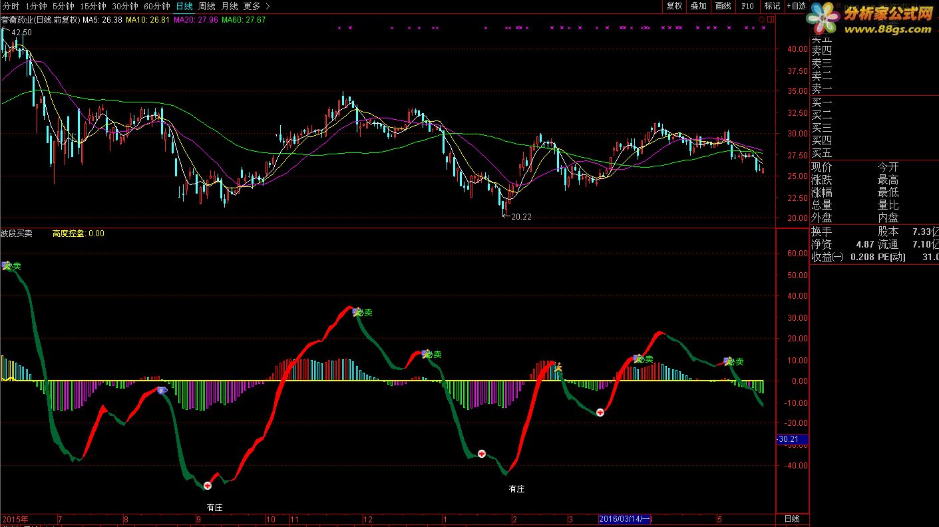Click the 标记 mark button
This screenshot has width=939, height=527.
pyautogui.click(x=772, y=6)
